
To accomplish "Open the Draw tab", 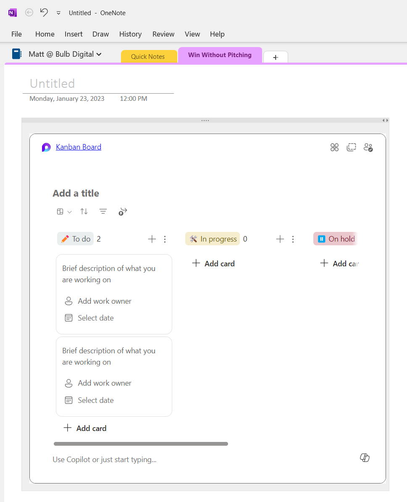I will point(100,34).
